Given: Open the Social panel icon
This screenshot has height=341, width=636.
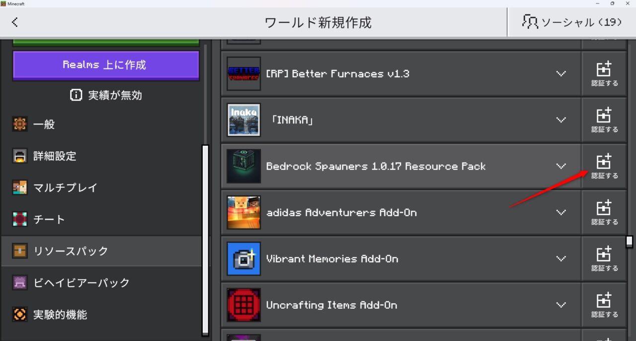Looking at the screenshot, I should coord(530,22).
